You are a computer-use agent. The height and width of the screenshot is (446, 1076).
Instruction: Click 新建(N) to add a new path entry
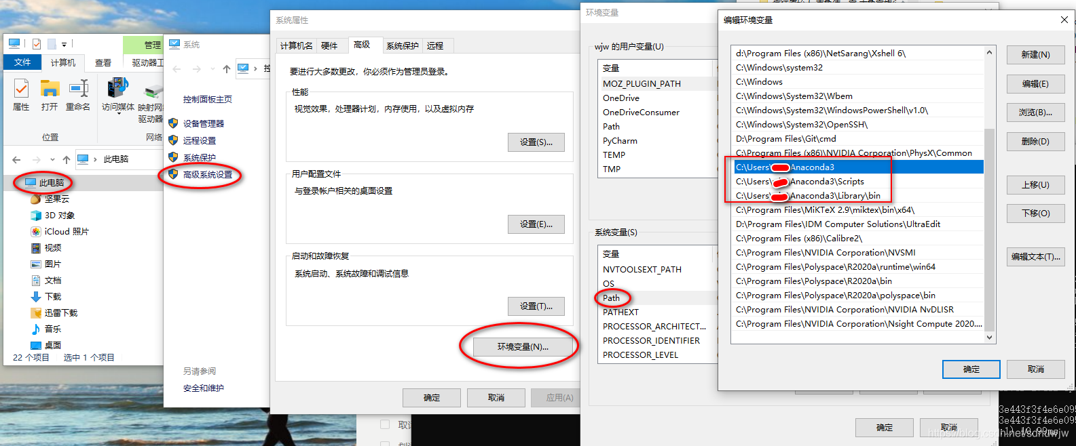1035,54
